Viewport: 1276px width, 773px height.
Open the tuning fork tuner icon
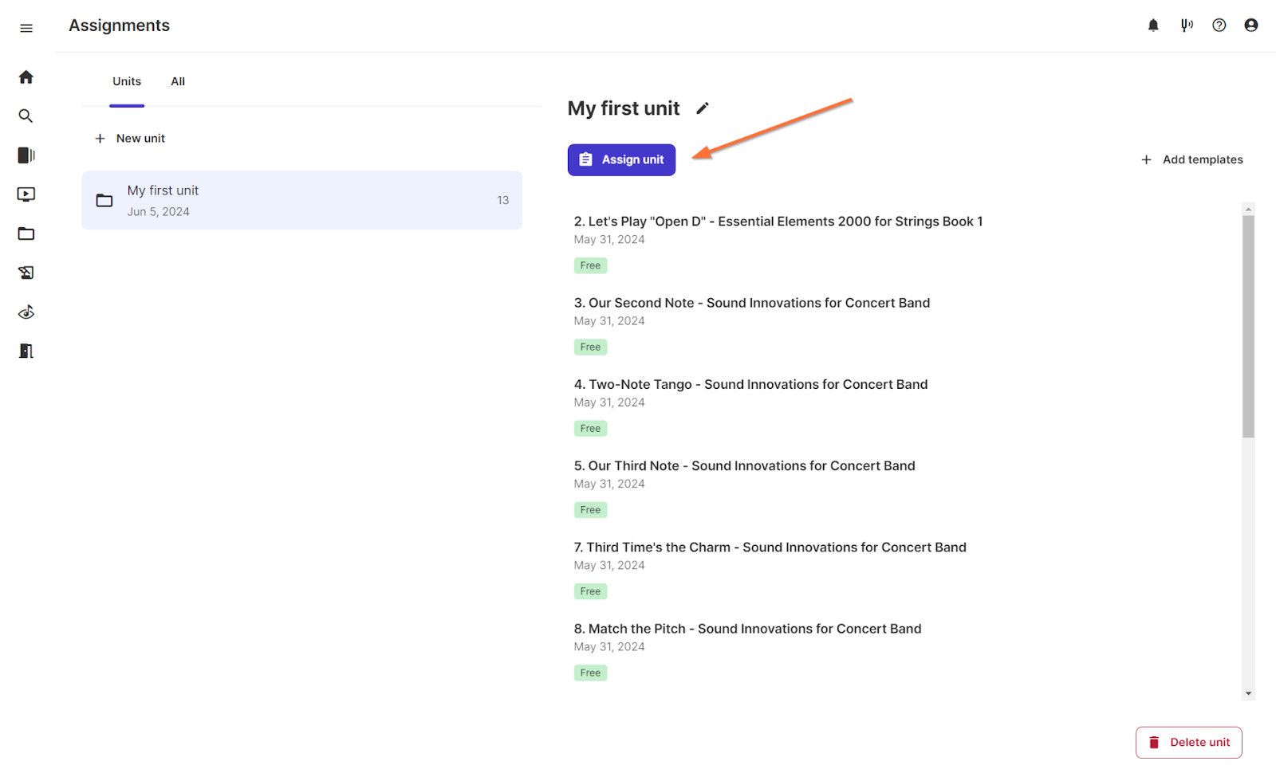[x=1187, y=26]
